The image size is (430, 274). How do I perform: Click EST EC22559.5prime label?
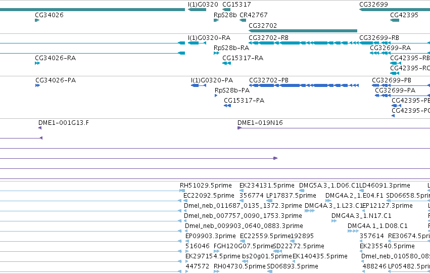(265, 237)
